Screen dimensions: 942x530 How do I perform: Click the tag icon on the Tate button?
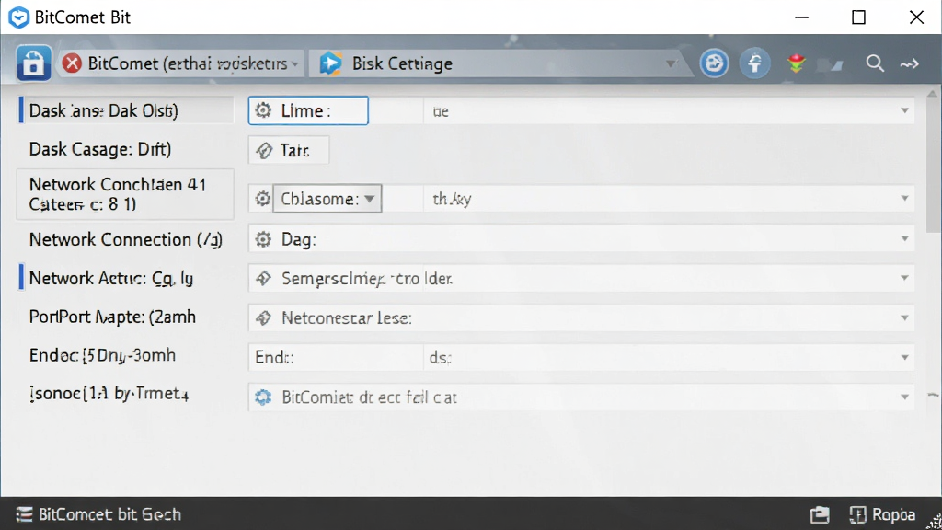point(264,150)
